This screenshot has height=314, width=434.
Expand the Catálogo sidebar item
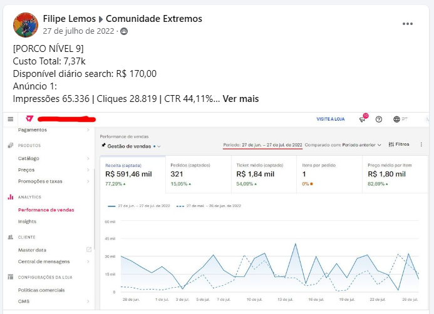(53, 158)
